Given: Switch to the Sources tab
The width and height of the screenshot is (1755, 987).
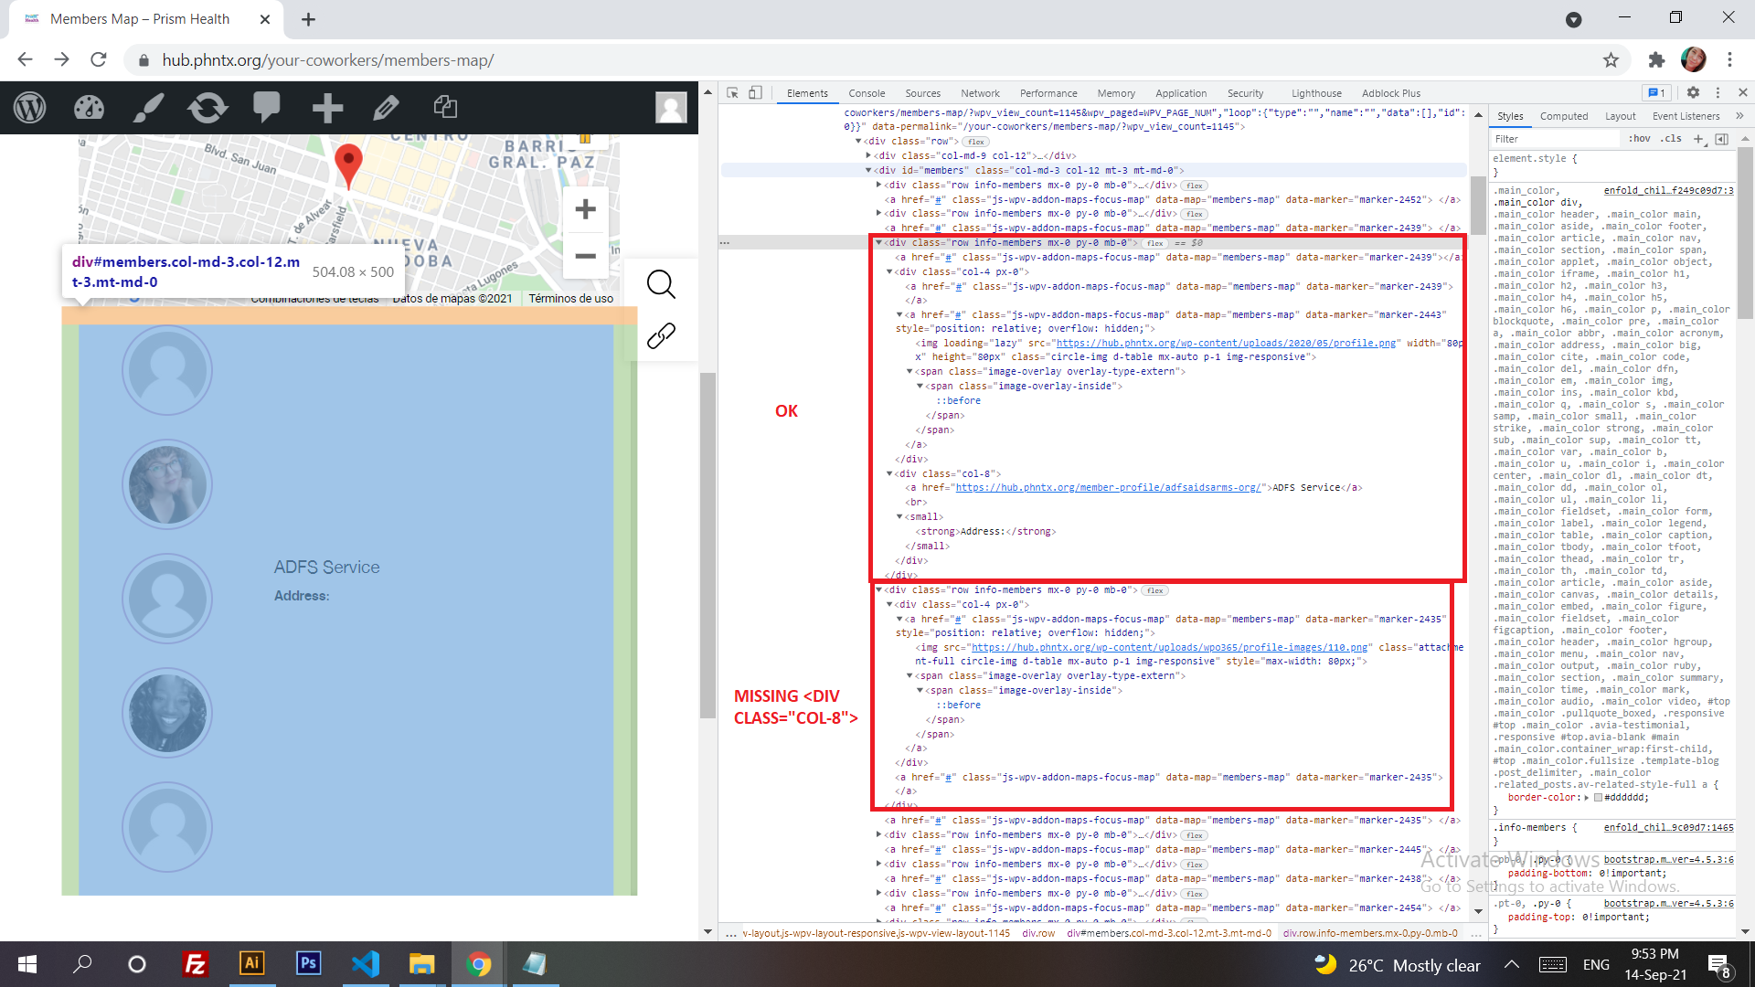Looking at the screenshot, I should point(922,93).
